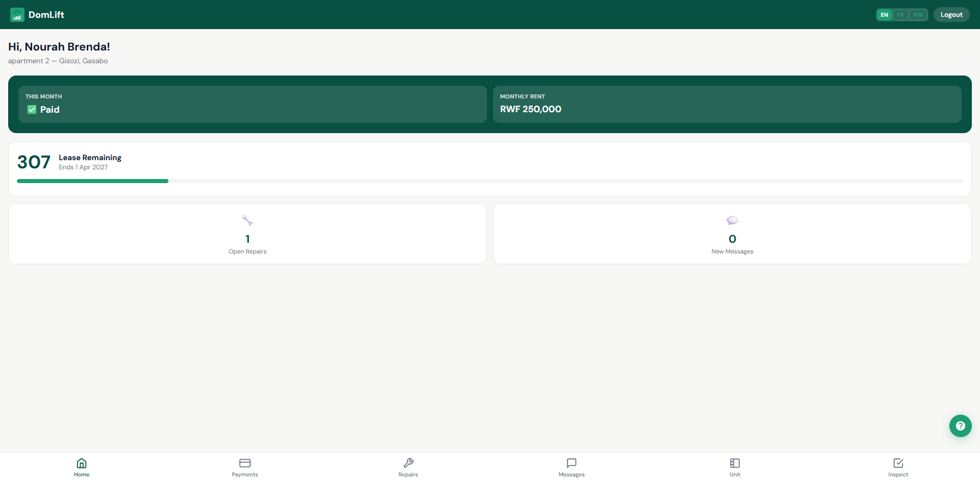This screenshot has width=980, height=482.
Task: Click the Messages speech bubble nav icon
Action: click(572, 463)
